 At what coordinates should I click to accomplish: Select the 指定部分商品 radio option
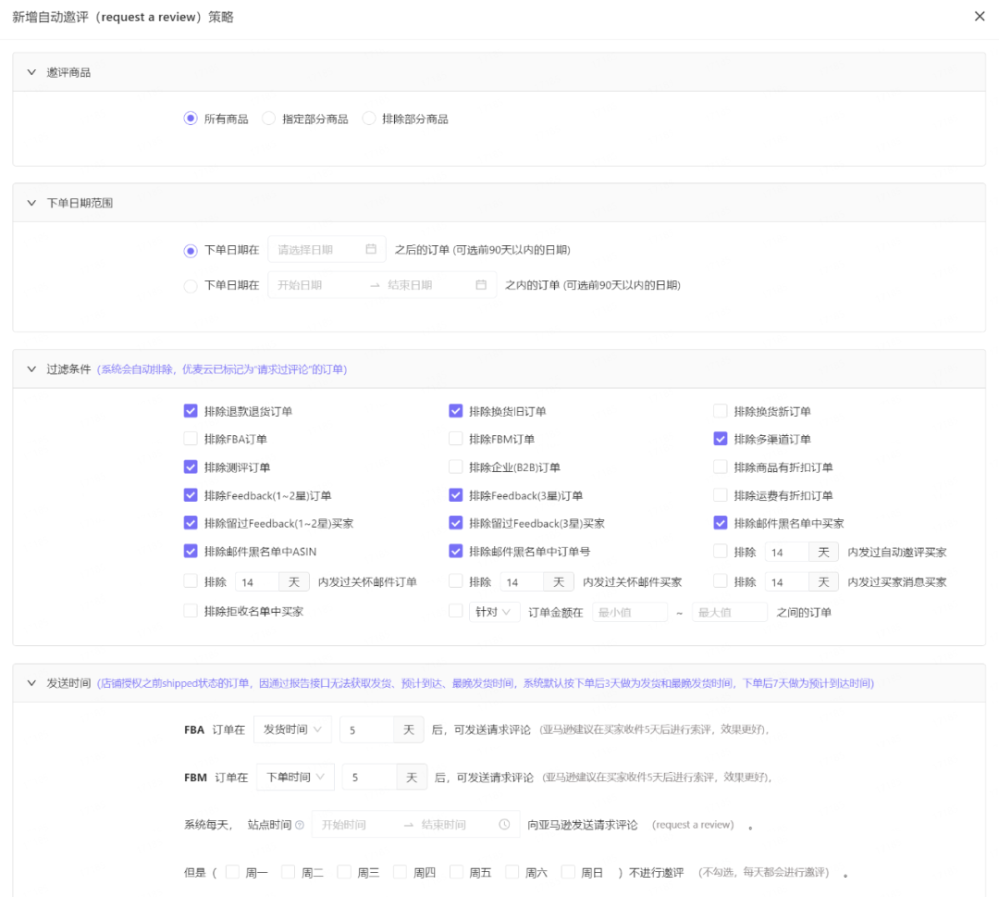point(269,118)
